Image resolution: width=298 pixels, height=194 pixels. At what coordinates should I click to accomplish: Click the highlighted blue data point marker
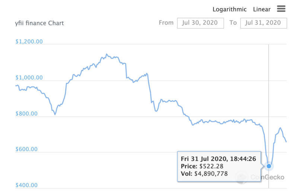[269, 166]
